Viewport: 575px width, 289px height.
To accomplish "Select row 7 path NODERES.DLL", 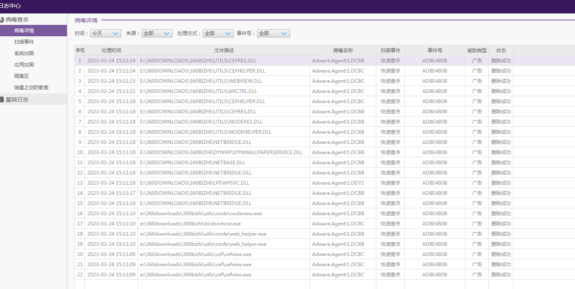I will (x=201, y=122).
